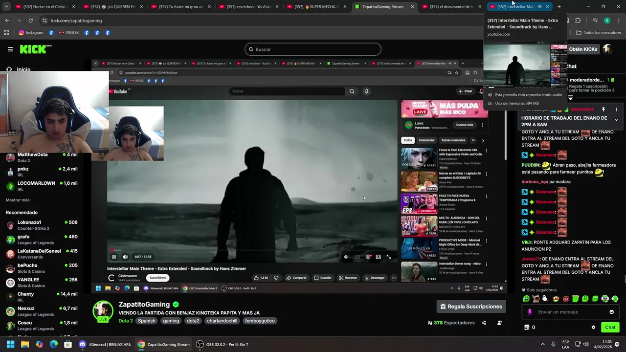Open the site information icon in address bar
The image size is (626, 352).
pyautogui.click(x=45, y=21)
